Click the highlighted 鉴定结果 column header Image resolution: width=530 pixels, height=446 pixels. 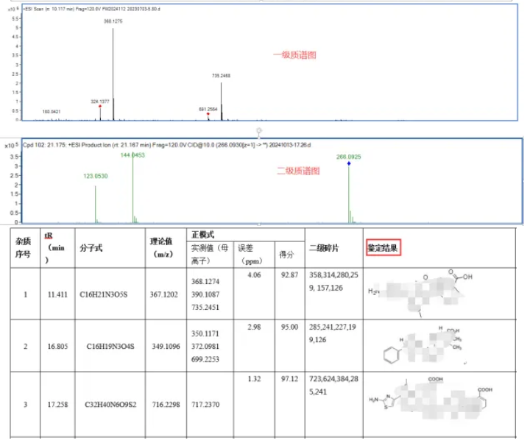(x=384, y=248)
